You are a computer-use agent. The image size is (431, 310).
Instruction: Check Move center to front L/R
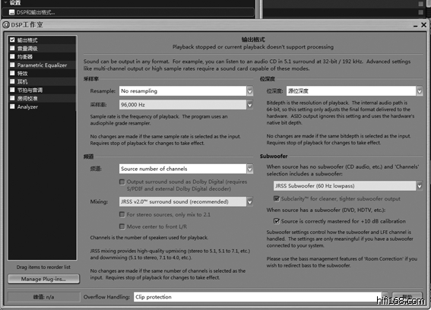tap(122, 226)
